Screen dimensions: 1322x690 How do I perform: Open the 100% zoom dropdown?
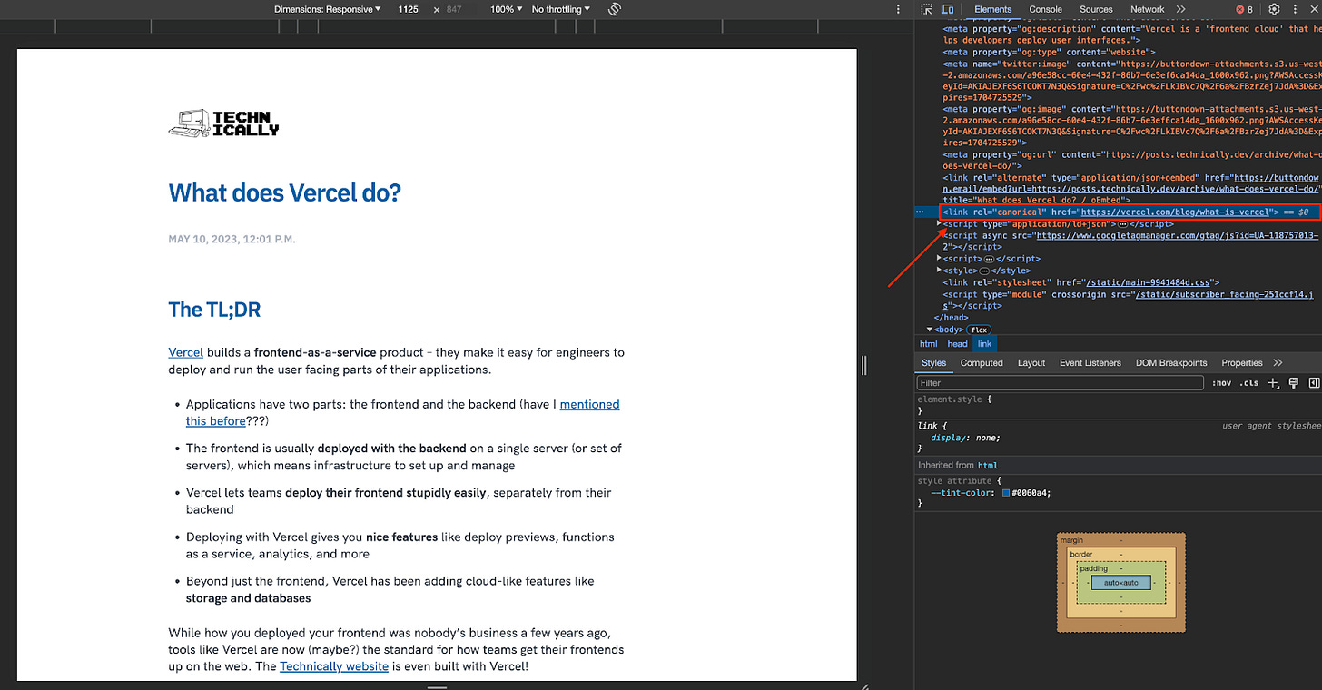506,9
